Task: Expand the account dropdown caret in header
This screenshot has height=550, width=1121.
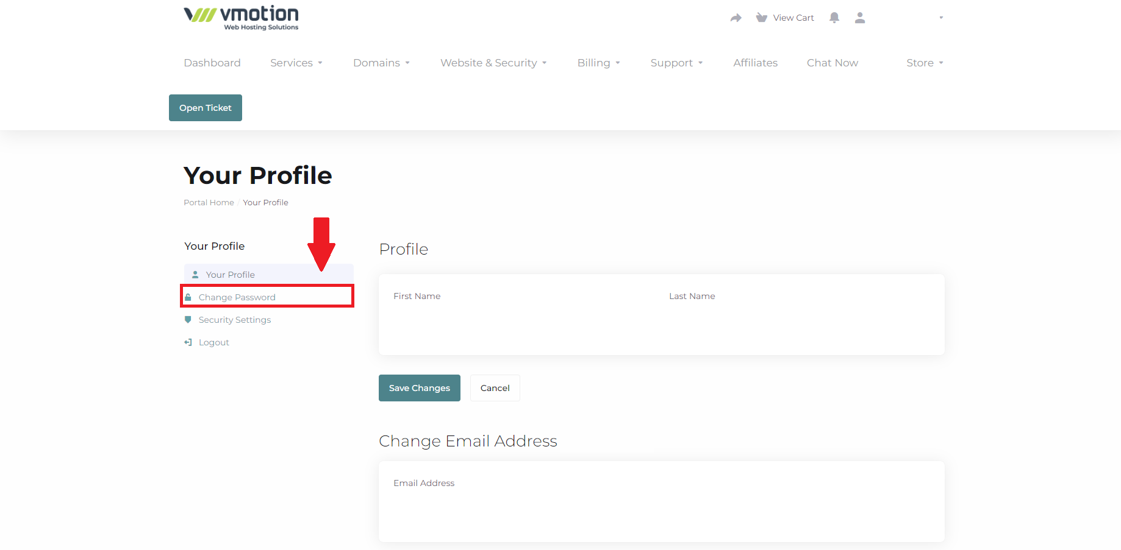Action: click(x=941, y=18)
